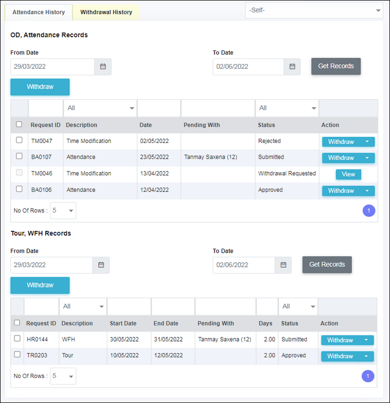Image resolution: width=390 pixels, height=403 pixels.
Task: Tick the checkbox for BA0106 Attendance row
Action: 19,189
